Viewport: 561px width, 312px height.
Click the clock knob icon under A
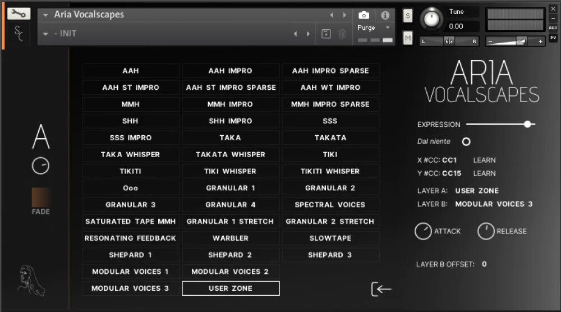(40, 166)
